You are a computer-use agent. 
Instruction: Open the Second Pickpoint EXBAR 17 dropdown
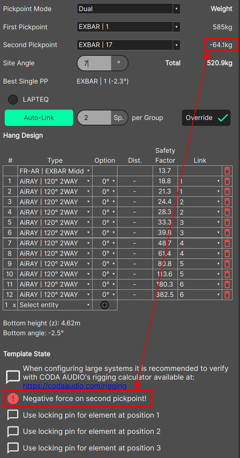coord(129,45)
